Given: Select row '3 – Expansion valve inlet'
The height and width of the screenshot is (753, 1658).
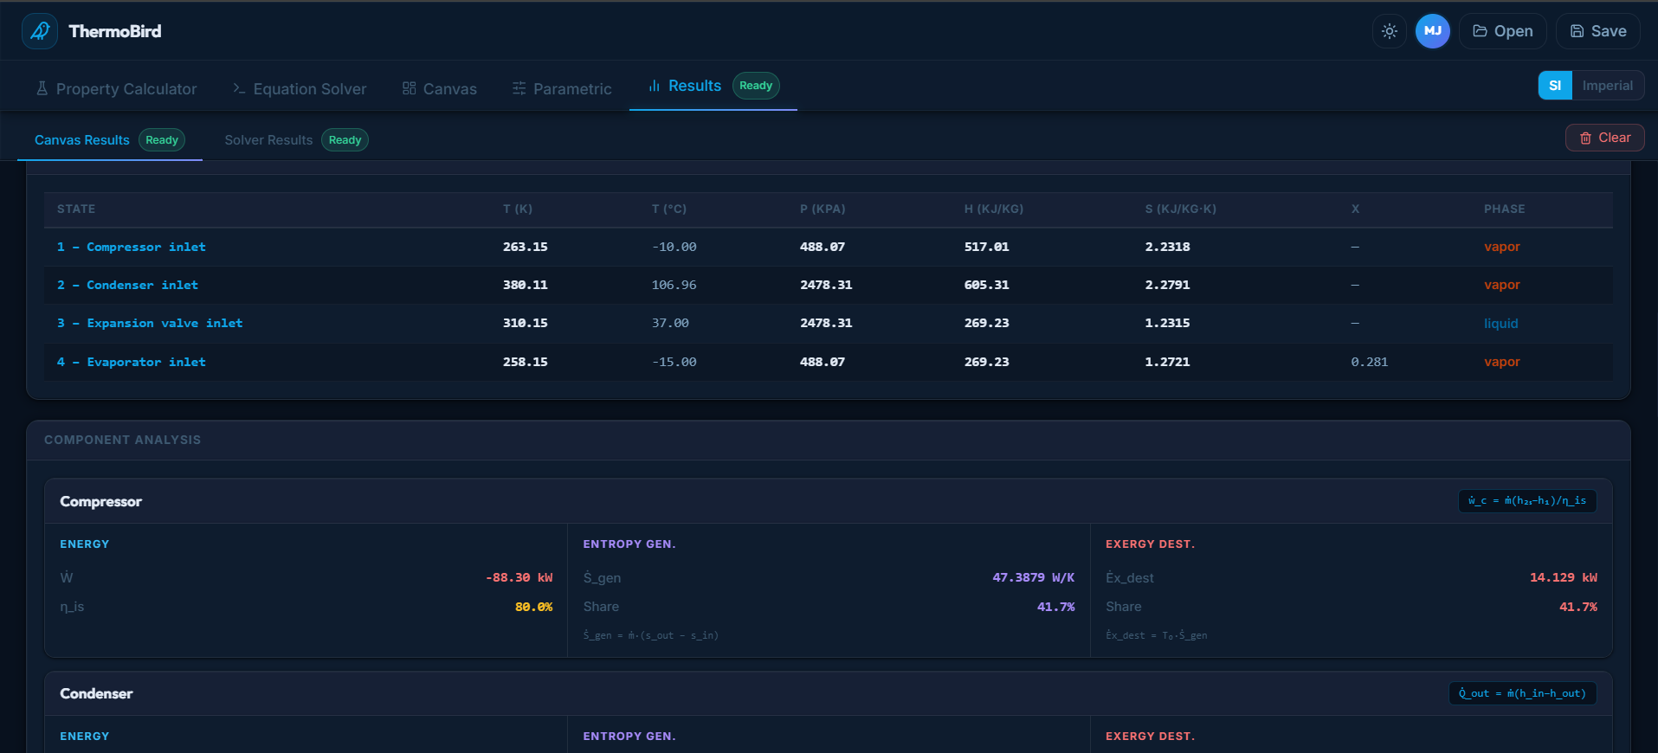Looking at the screenshot, I should pyautogui.click(x=829, y=323).
